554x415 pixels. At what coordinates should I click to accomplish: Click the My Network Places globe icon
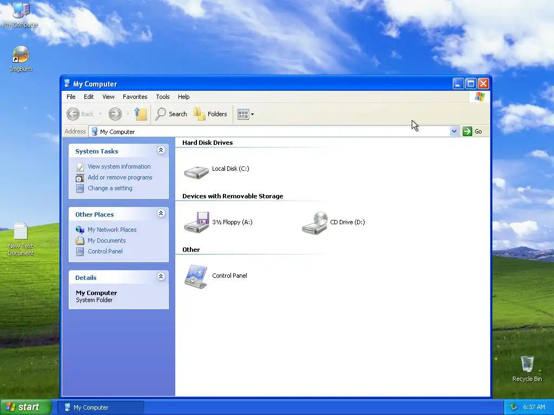click(80, 230)
